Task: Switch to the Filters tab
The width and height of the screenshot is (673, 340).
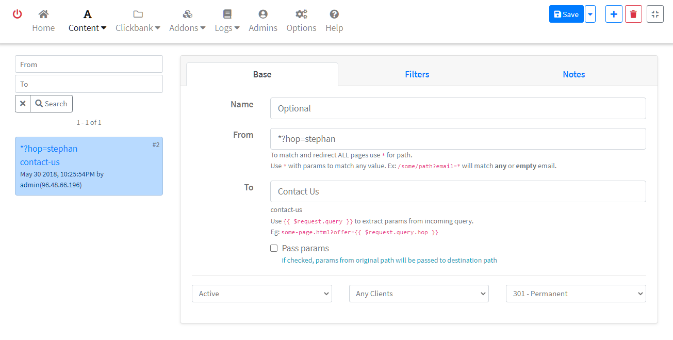Action: tap(417, 74)
